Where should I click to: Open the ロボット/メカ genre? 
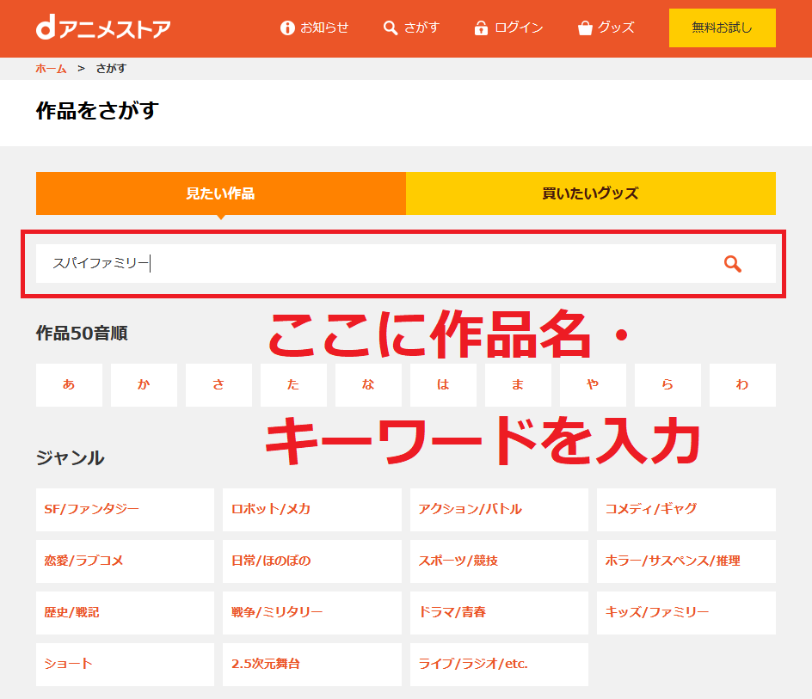point(312,510)
